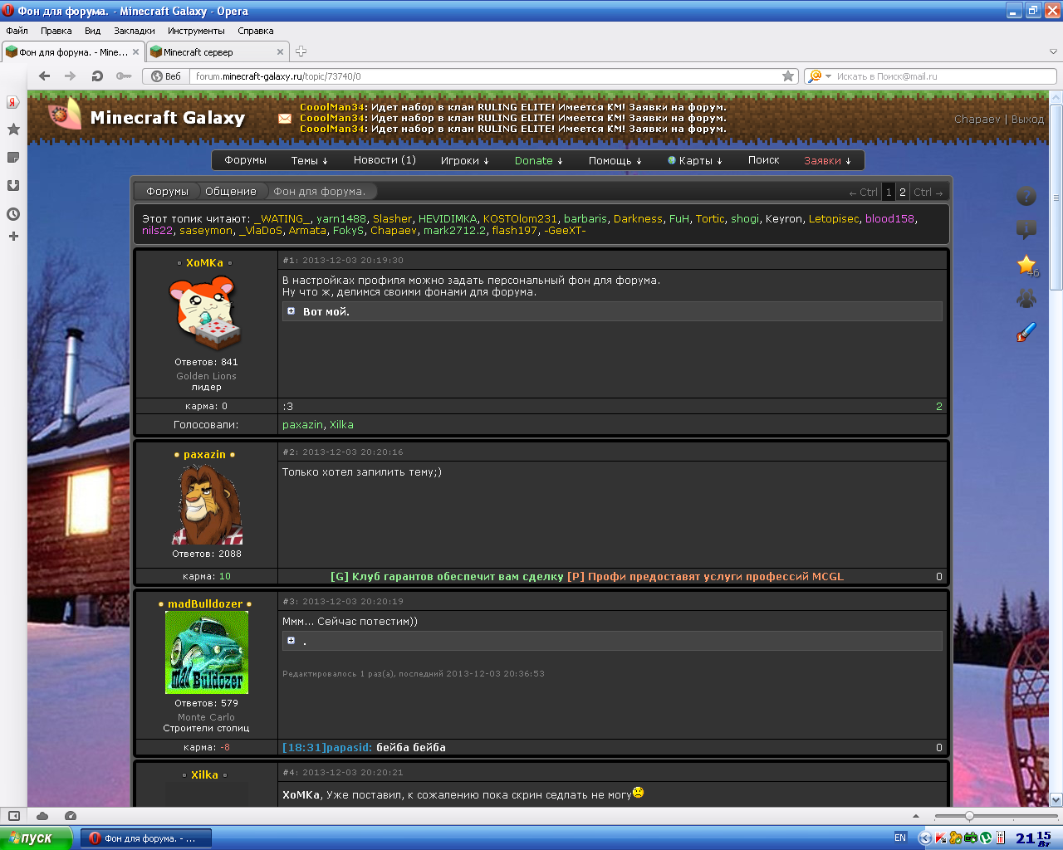This screenshot has height=850, width=1063.
Task: Open XoMKa's user profile name
Action: 204,262
